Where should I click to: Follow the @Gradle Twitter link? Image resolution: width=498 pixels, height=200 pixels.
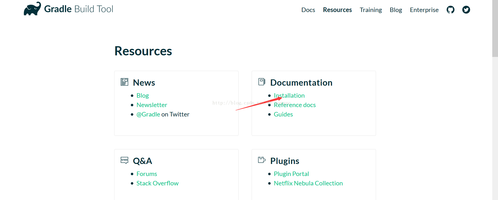click(148, 114)
